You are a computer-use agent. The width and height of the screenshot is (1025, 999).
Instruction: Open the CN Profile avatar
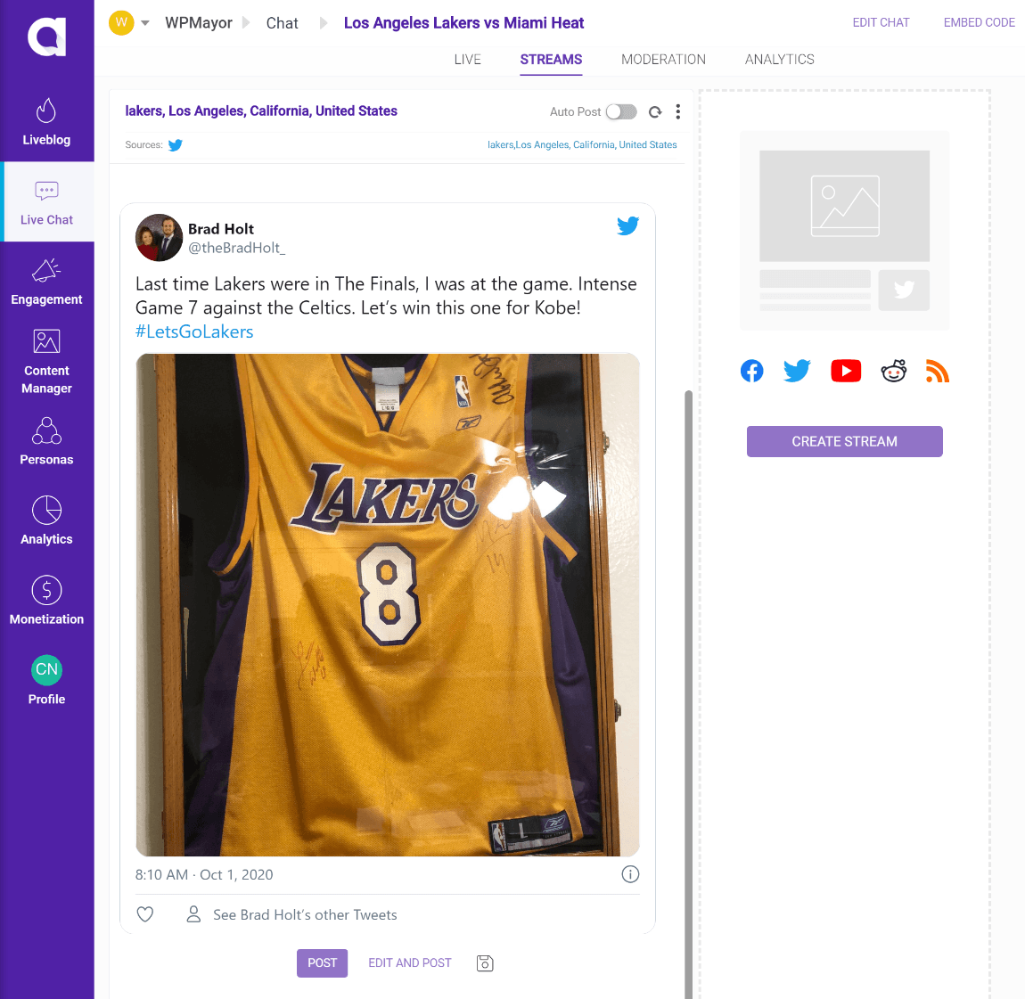click(46, 669)
